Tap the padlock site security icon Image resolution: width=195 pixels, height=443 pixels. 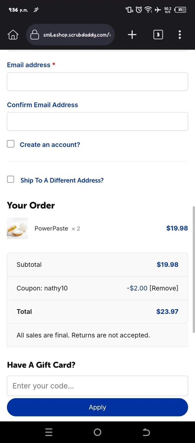tap(35, 35)
